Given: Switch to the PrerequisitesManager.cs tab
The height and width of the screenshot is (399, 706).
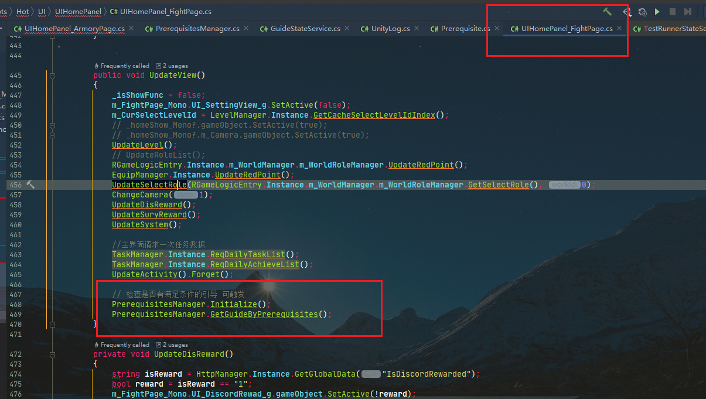Looking at the screenshot, I should [x=197, y=29].
